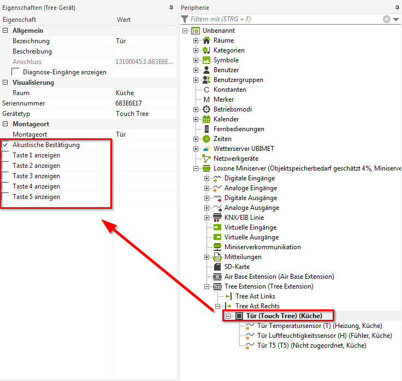Check Taste 3 anzeigen
This screenshot has width=402, height=381.
click(x=5, y=176)
